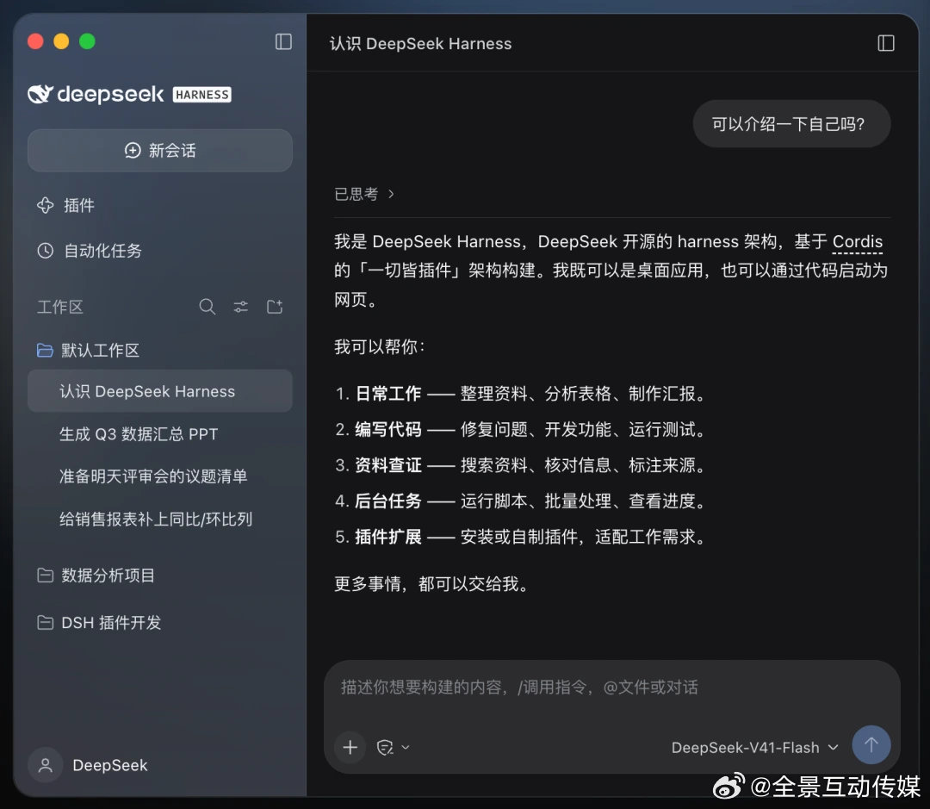This screenshot has height=809, width=930.
Task: Click list item 资料查证
Action: click(387, 464)
